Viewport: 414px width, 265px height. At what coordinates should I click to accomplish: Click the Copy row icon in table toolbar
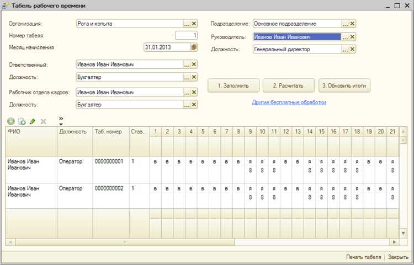pyautogui.click(x=22, y=121)
